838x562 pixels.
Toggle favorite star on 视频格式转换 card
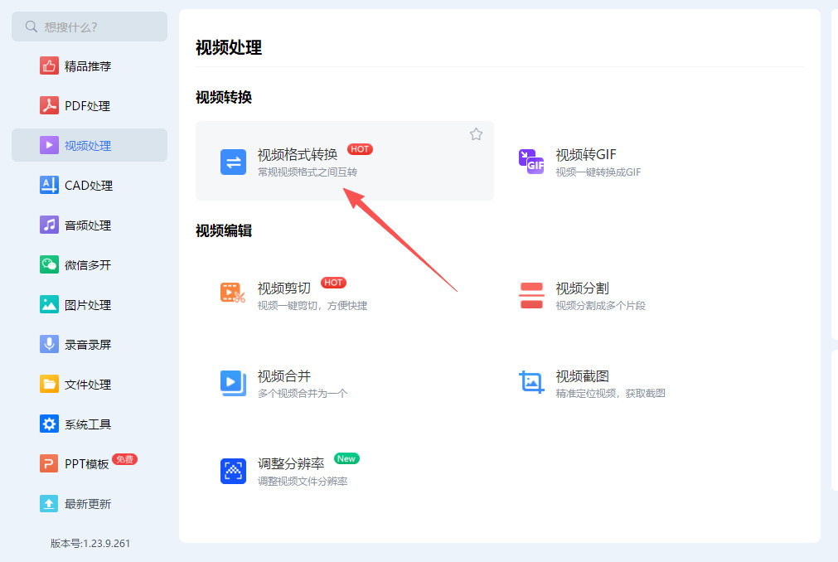tap(476, 134)
